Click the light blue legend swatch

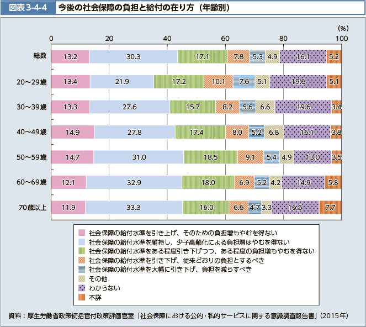tap(81, 242)
